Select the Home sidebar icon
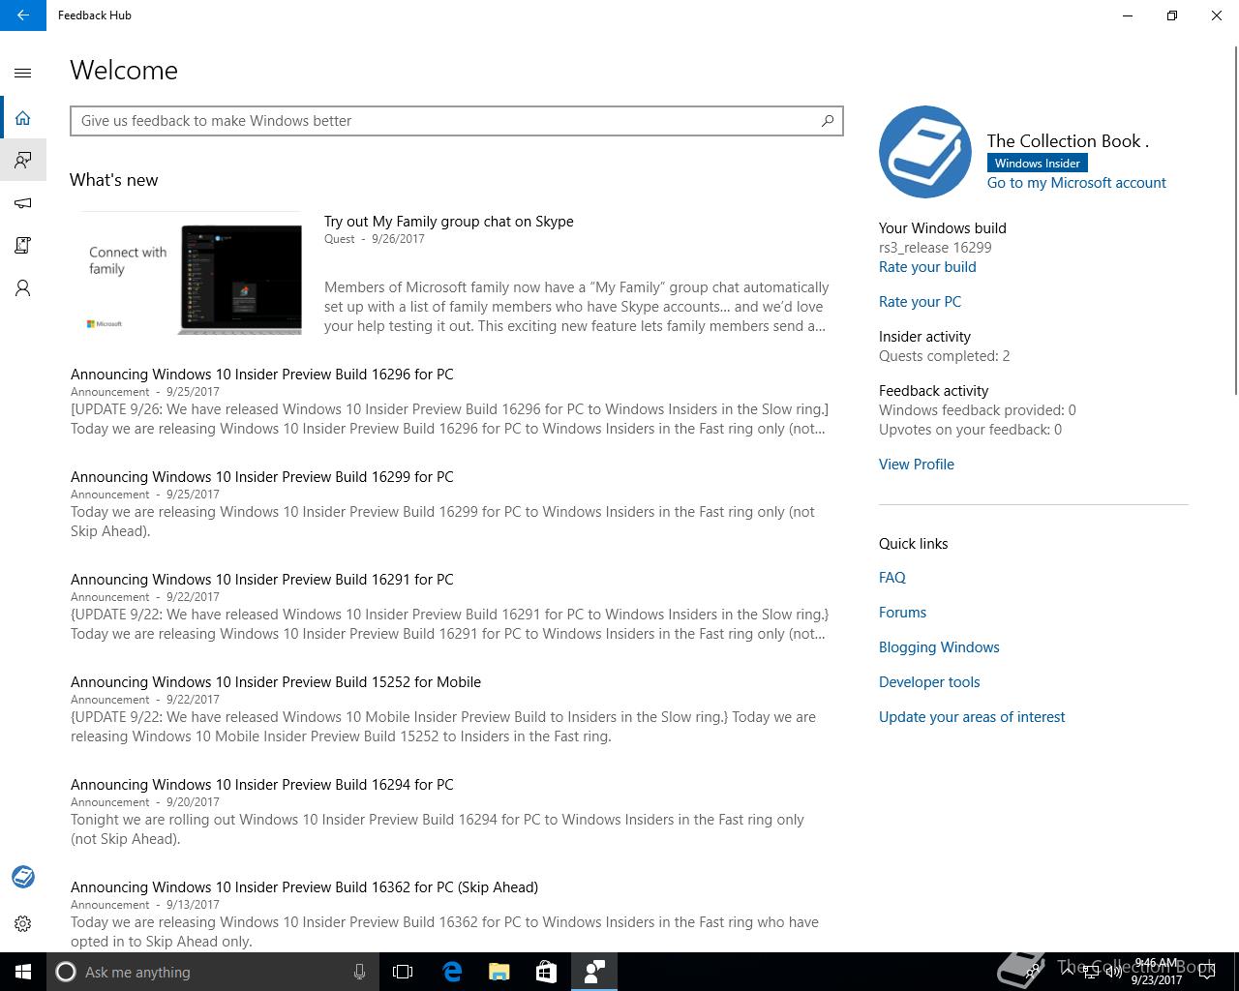Screen dimensions: 1239x991 [23, 118]
